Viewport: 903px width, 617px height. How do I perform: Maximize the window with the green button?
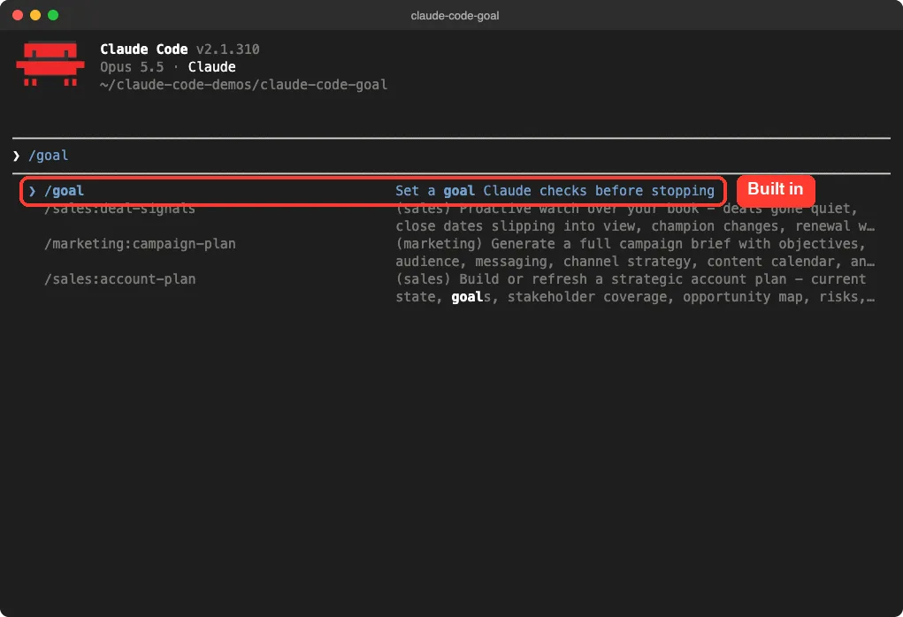point(53,15)
